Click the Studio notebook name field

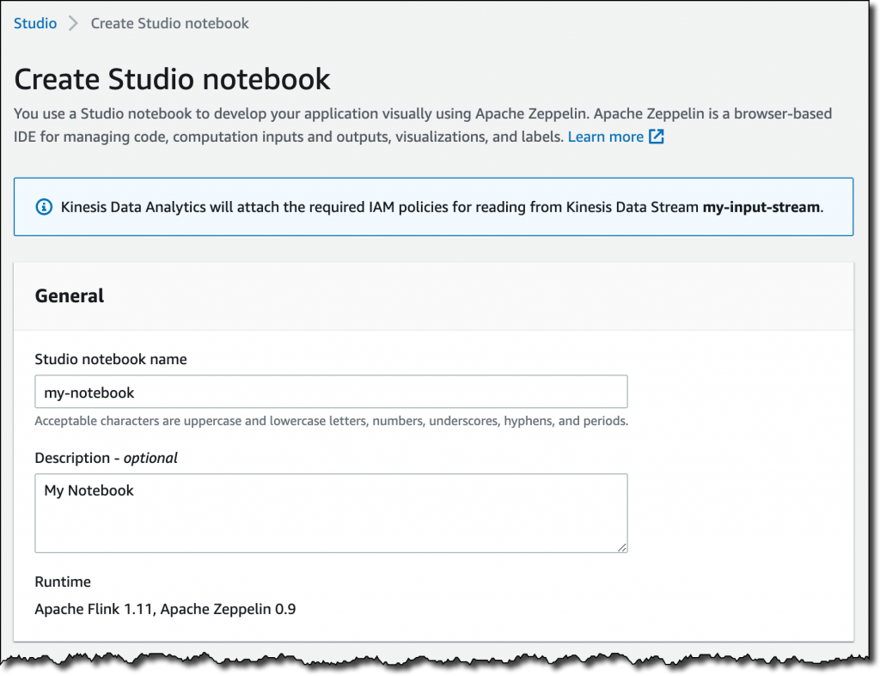[x=331, y=392]
